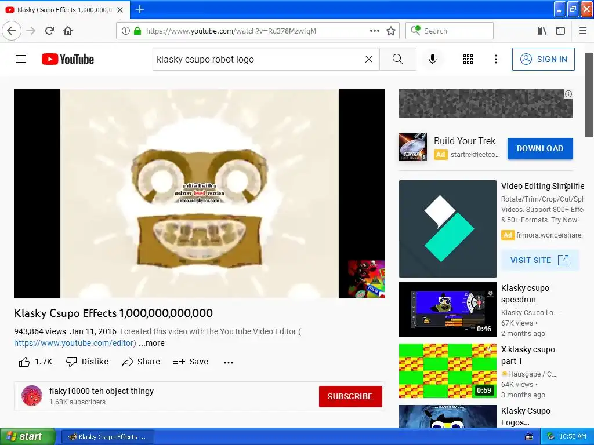Click in the Firefox Search box

tap(450, 31)
